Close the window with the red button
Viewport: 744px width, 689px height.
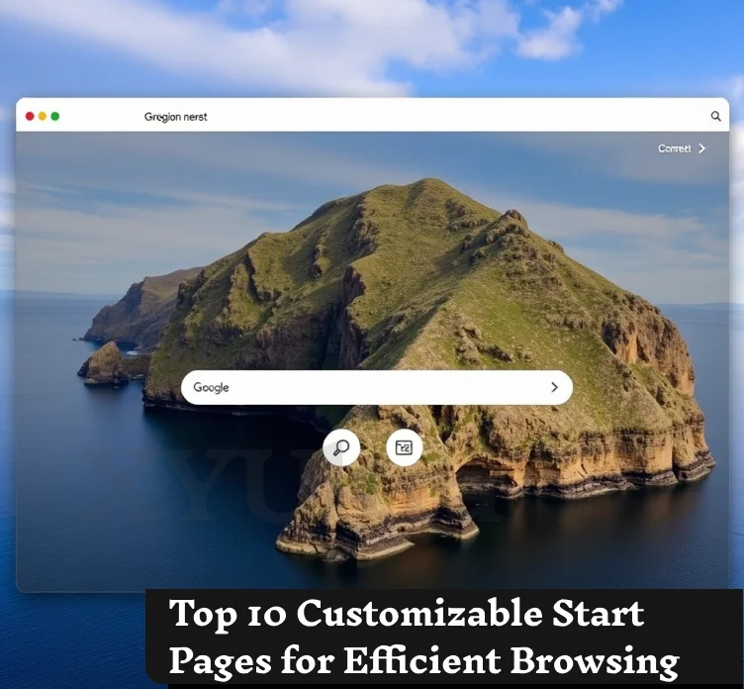click(30, 117)
